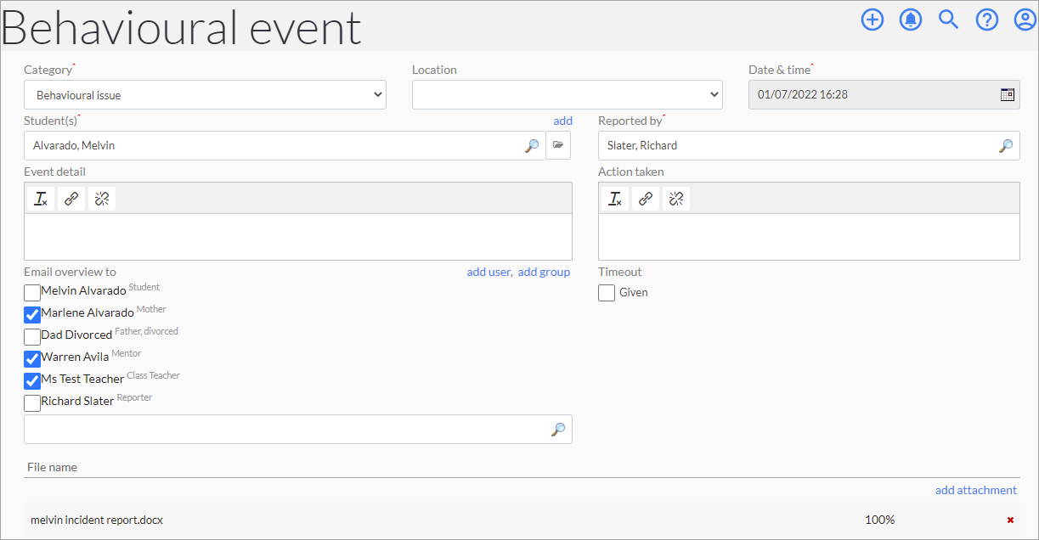This screenshot has height=540, width=1039.
Task: Click the magnifier in Reported by field
Action: [x=1005, y=146]
